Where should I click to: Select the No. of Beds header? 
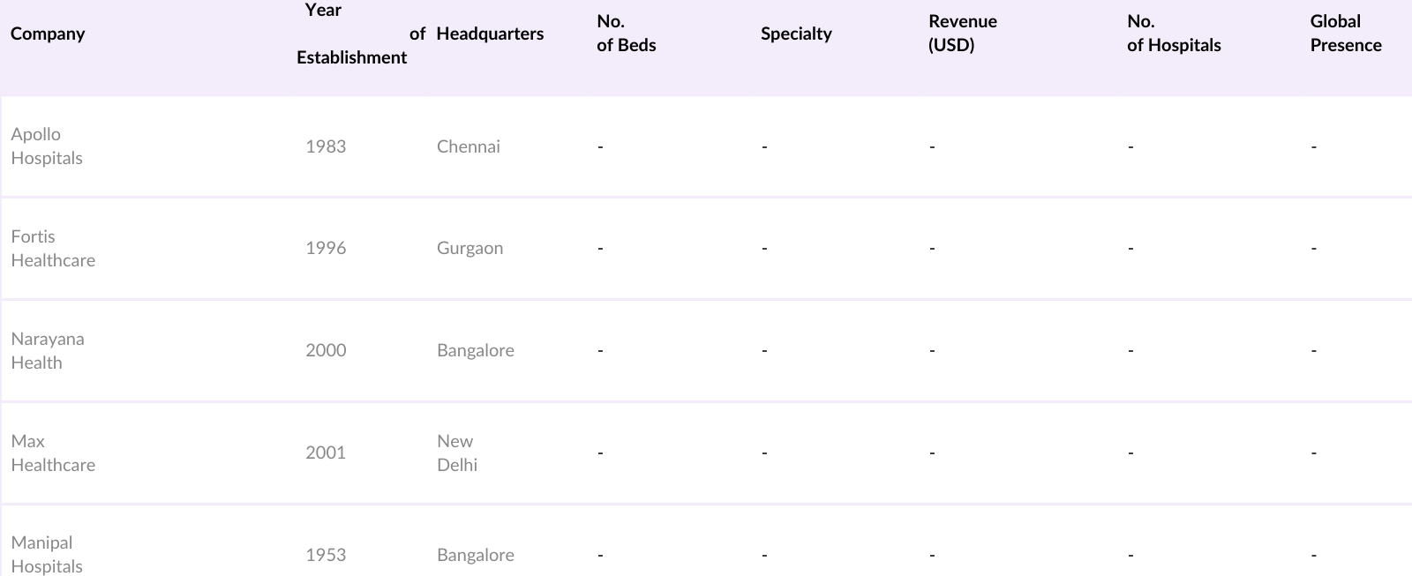coord(626,34)
